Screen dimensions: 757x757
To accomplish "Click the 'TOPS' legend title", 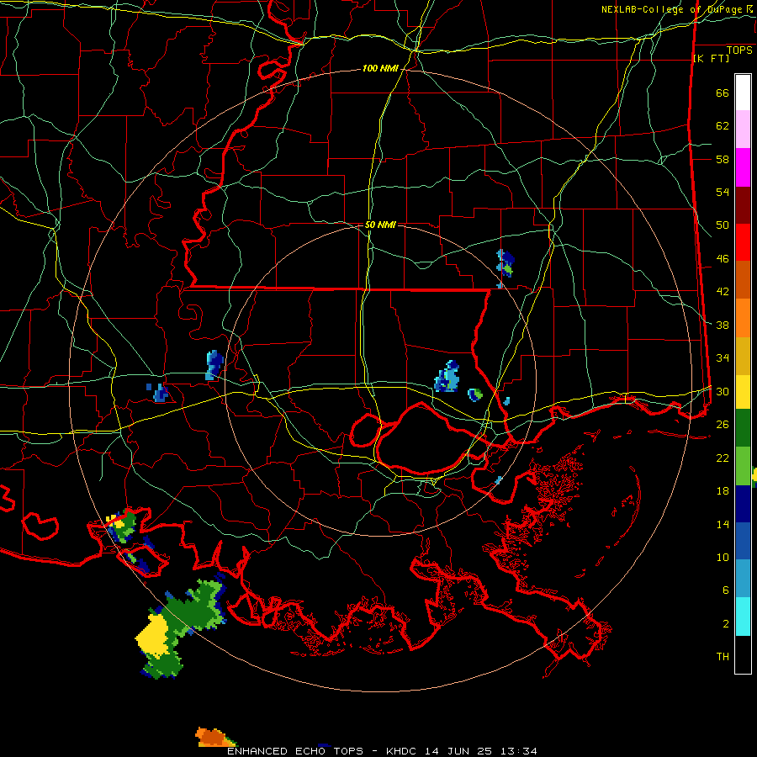I will pyautogui.click(x=739, y=50).
